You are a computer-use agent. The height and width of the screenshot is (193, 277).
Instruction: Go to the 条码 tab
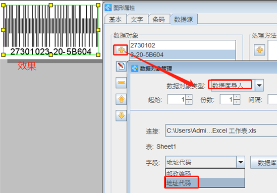[x=159, y=19]
